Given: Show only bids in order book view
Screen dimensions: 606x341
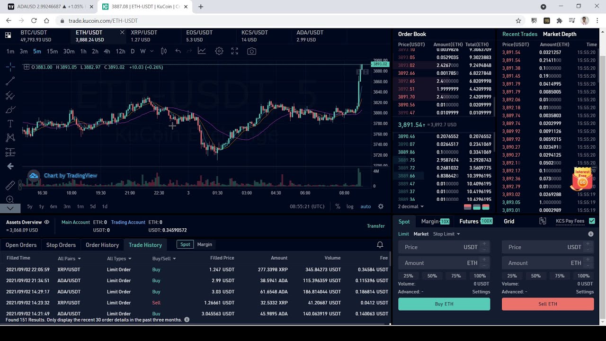Looking at the screenshot, I should [x=477, y=207].
